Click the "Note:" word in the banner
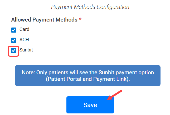This screenshot has height=115, width=170. click(x=28, y=72)
